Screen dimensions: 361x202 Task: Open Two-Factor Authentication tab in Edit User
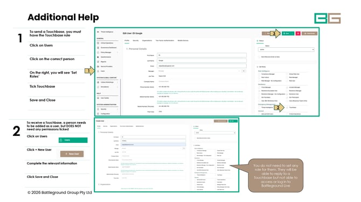(165, 41)
